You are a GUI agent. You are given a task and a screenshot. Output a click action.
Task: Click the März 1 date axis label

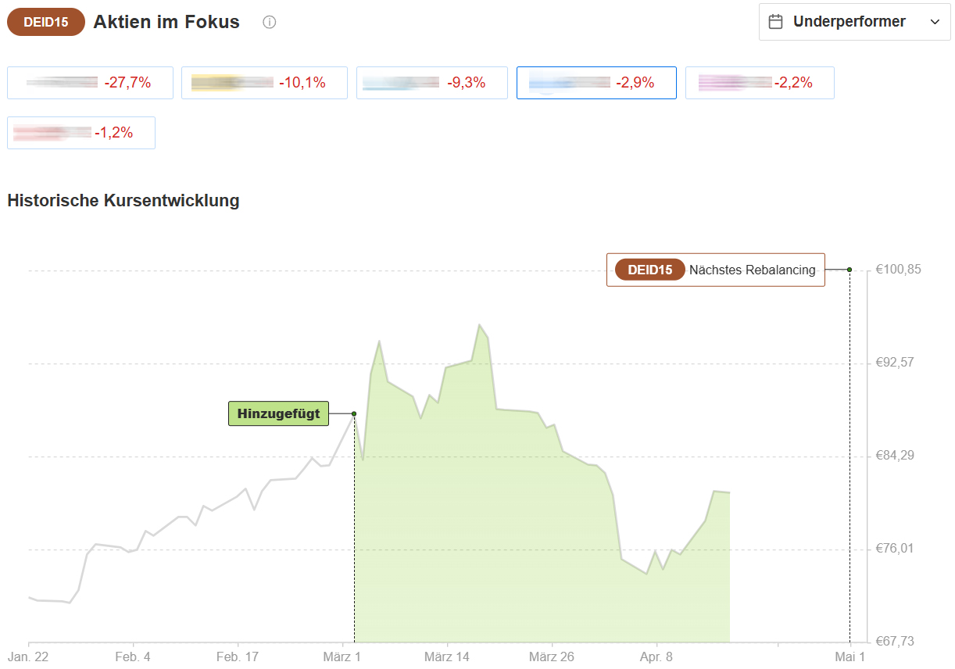click(x=342, y=657)
